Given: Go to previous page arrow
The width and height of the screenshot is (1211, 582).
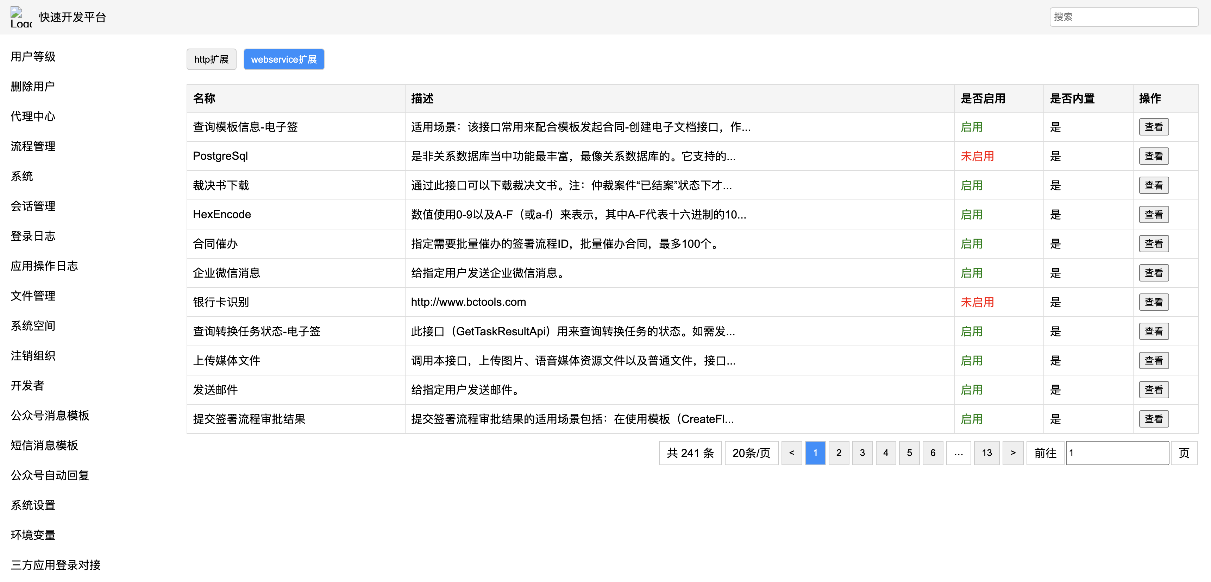Looking at the screenshot, I should click(x=792, y=453).
